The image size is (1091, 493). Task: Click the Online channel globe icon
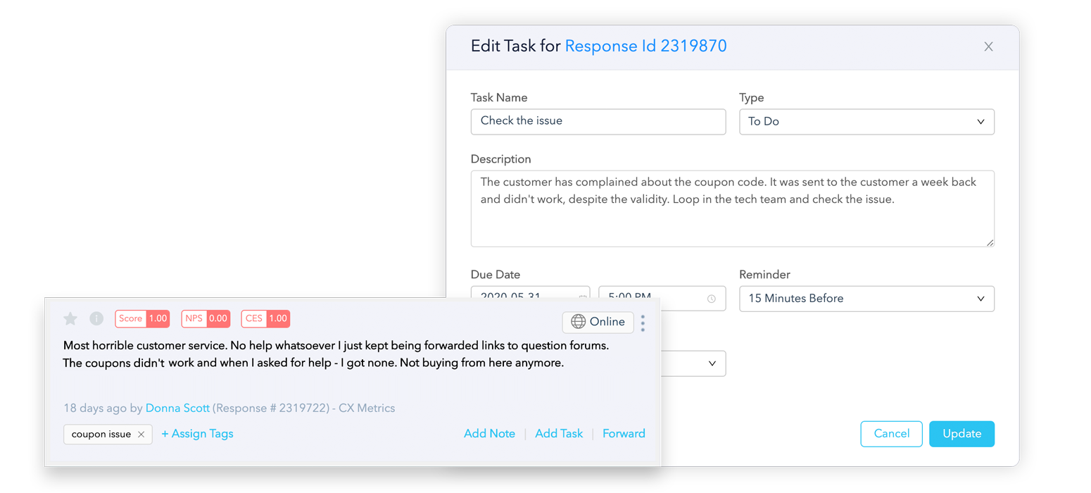580,322
